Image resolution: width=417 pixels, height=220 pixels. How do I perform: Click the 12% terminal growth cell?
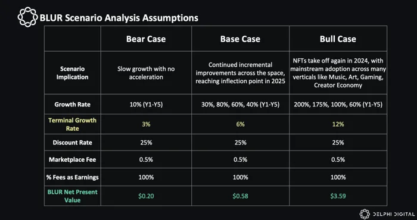[338, 124]
